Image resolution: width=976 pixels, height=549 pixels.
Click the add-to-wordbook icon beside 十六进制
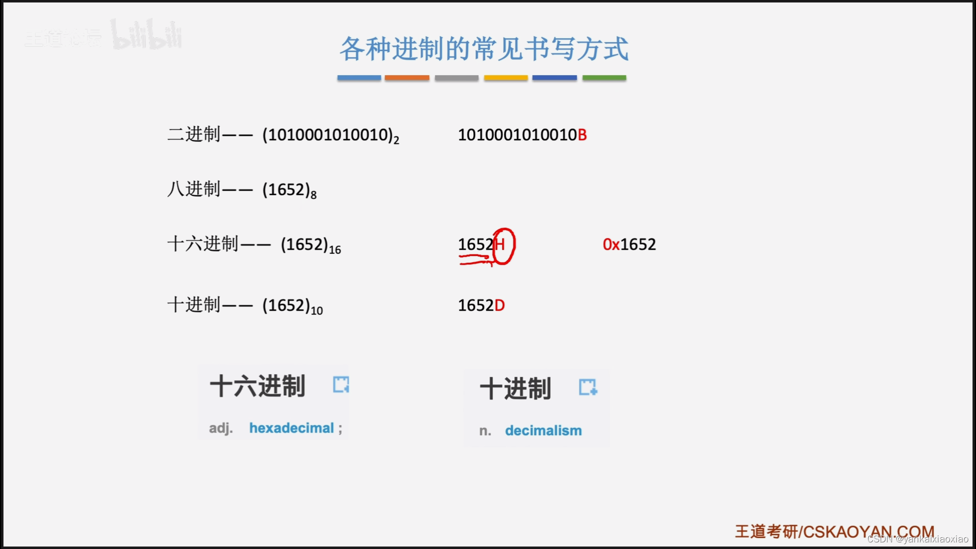341,384
